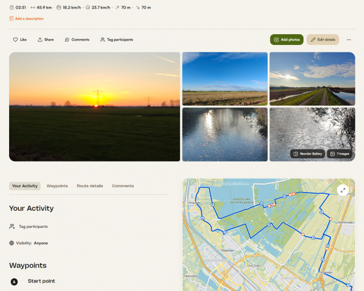Screen dimensions: 364x291
Task: Expand the map to fullscreen
Action: 343,190
